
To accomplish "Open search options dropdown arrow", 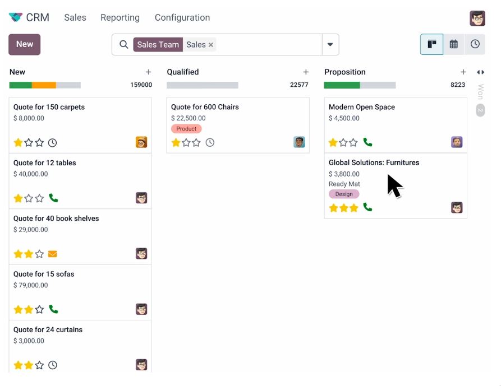I will (x=330, y=44).
